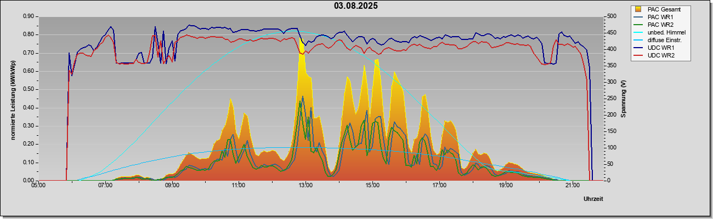
Task: Click the 17:00 time axis label
Action: [x=439, y=186]
